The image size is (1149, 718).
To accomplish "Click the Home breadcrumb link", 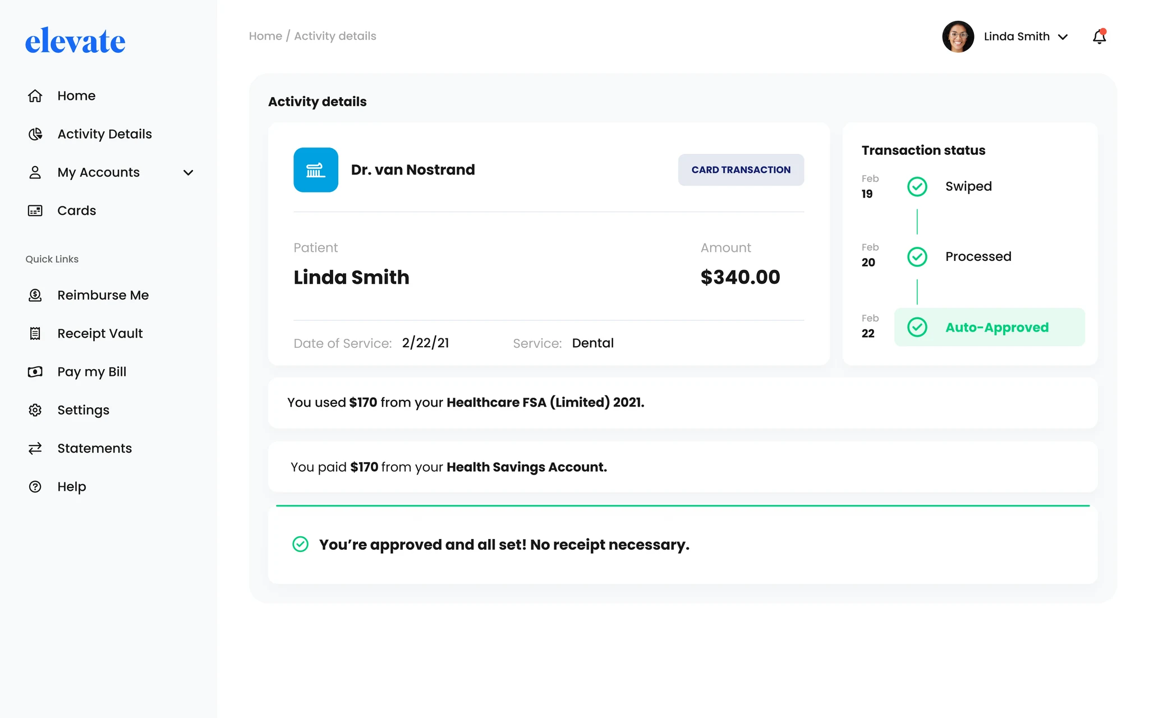I will pyautogui.click(x=265, y=36).
